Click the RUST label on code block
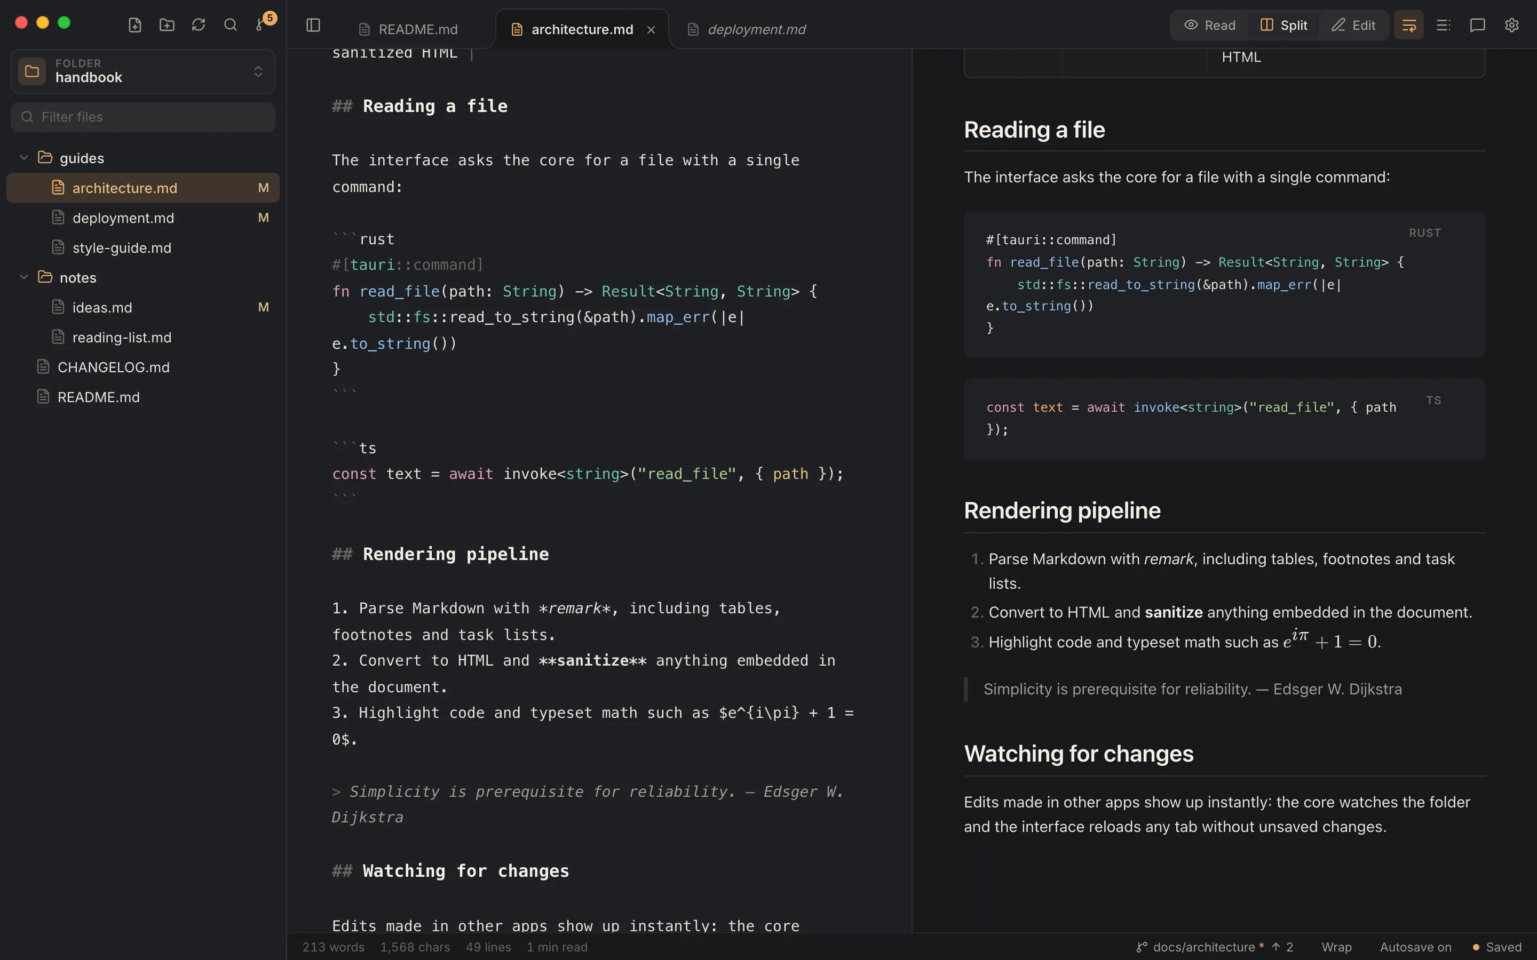Viewport: 1537px width, 960px height. (x=1424, y=233)
